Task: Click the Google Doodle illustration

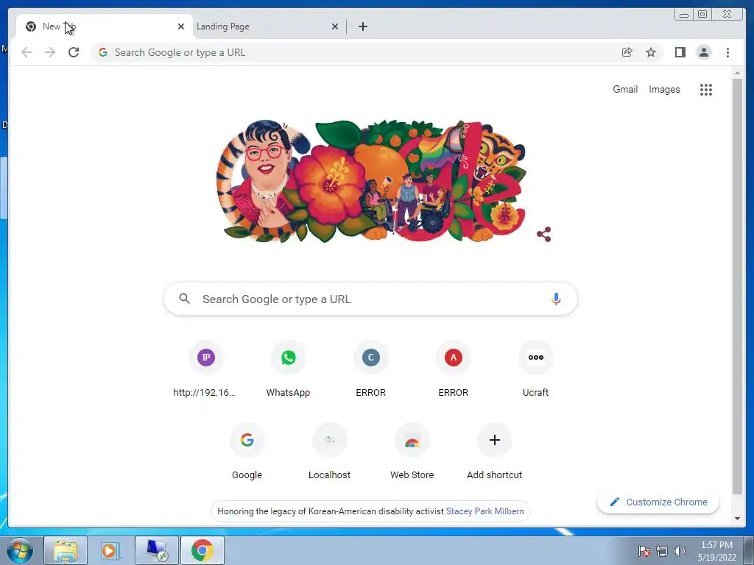Action: tap(371, 181)
